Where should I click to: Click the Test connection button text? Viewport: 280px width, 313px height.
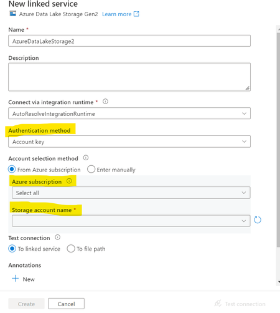click(x=245, y=304)
